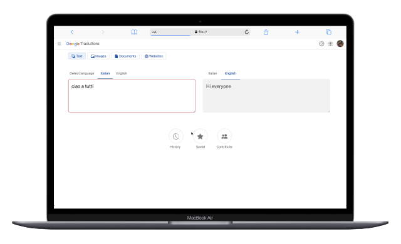Click source text box 'ciao a tutti'

tap(132, 96)
